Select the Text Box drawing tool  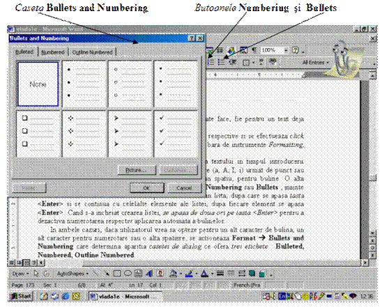pyautogui.click(x=138, y=274)
